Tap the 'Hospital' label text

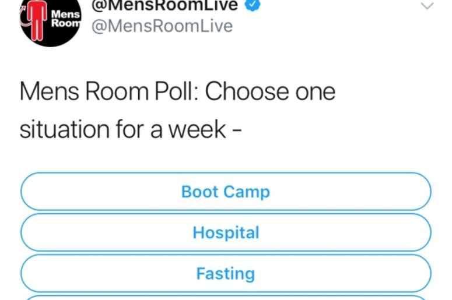point(226,233)
